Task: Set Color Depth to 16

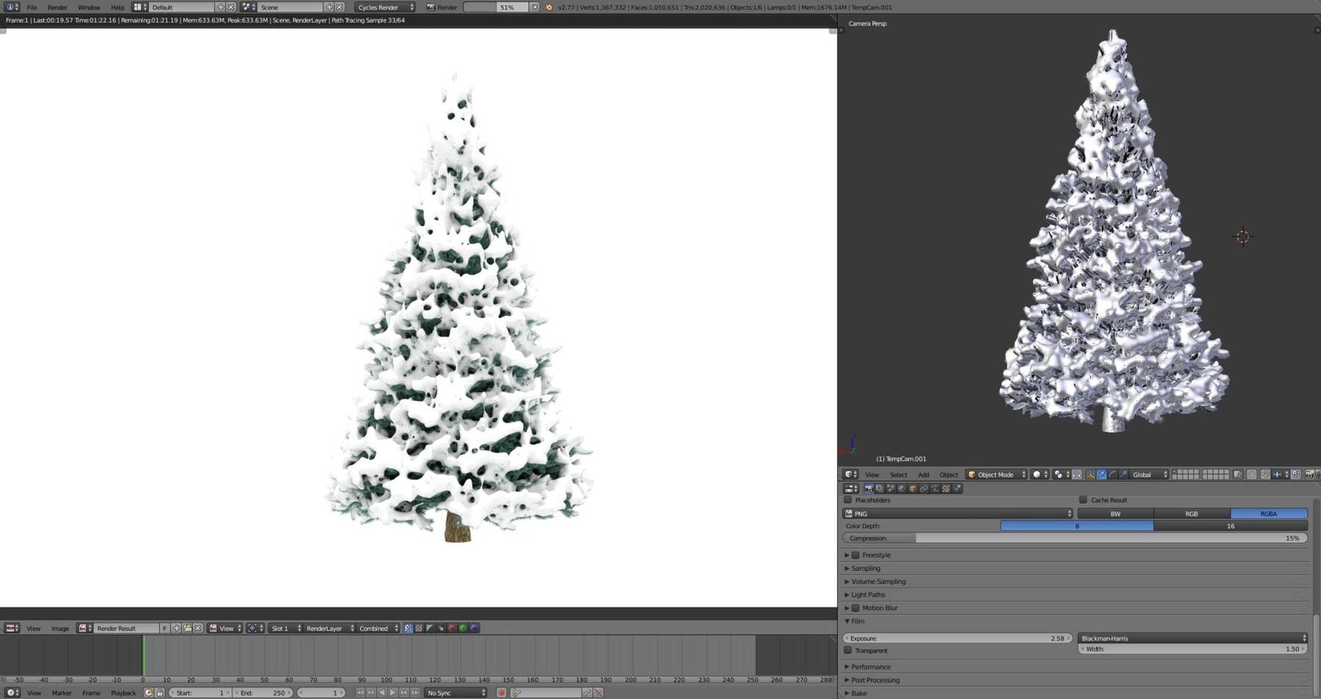Action: [x=1230, y=526]
